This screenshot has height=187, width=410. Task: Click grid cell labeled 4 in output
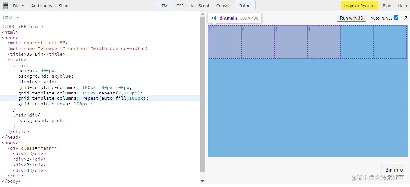click(x=324, y=42)
